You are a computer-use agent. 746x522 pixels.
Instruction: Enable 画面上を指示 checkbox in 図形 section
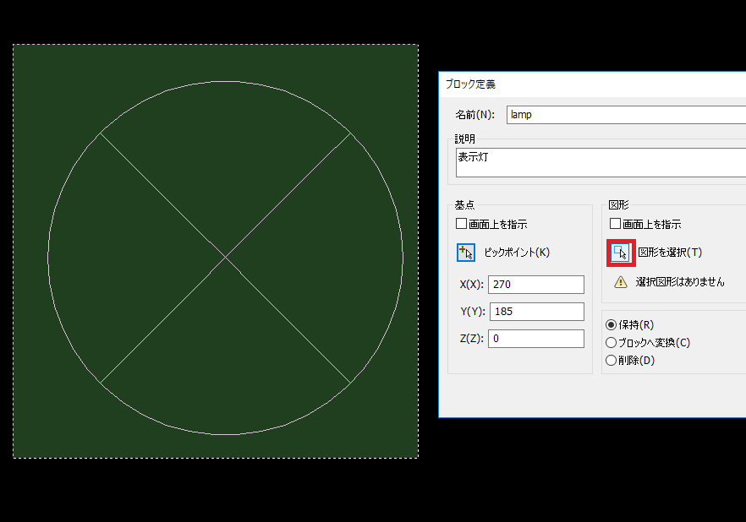(x=614, y=223)
